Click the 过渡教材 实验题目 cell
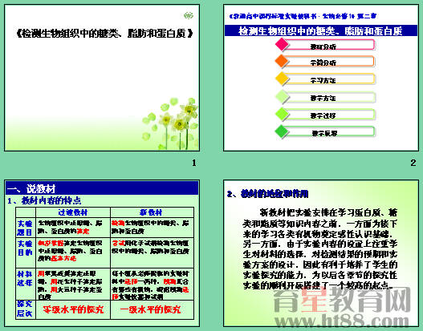 coord(73,228)
